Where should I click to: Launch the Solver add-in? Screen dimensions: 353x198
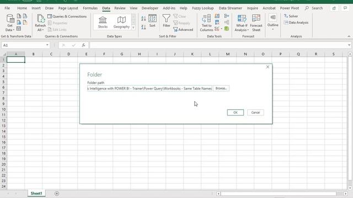click(x=291, y=16)
